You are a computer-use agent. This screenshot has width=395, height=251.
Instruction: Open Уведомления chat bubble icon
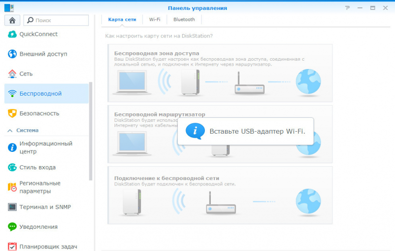pyautogui.click(x=12, y=227)
